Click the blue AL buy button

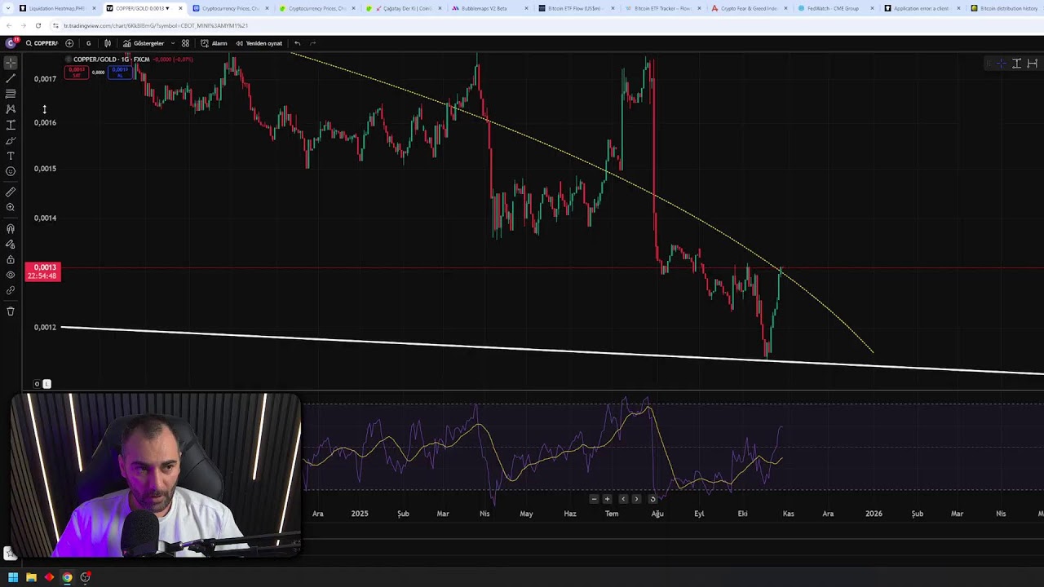[120, 73]
